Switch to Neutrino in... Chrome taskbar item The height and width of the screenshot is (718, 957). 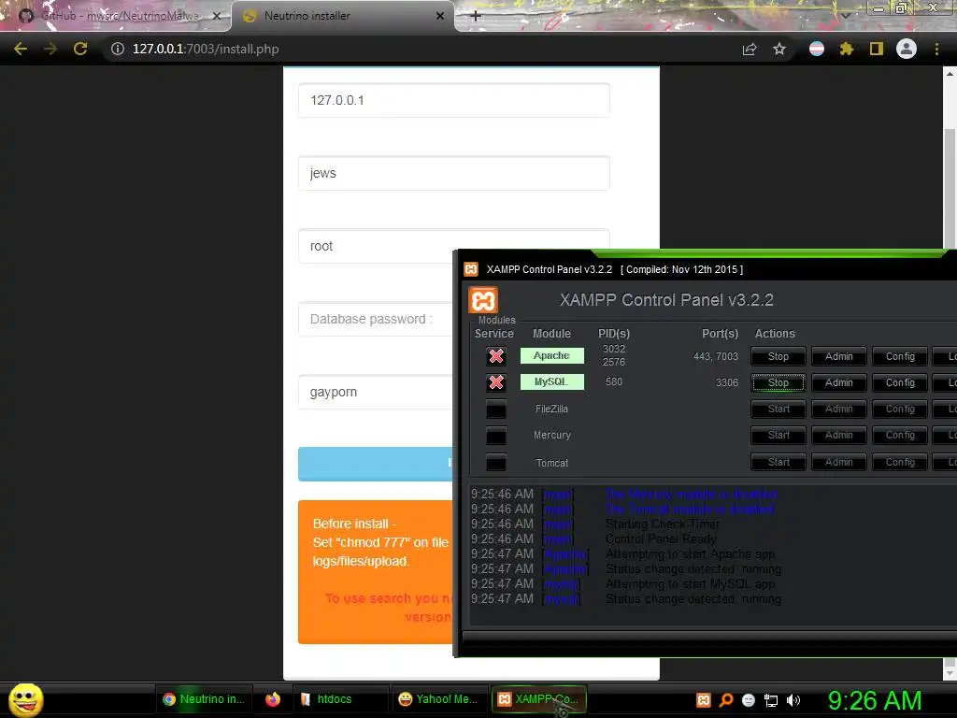point(203,699)
